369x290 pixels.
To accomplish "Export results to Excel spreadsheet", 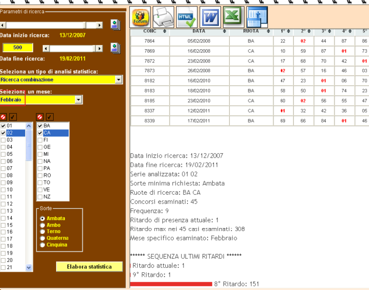I will coord(234,18).
